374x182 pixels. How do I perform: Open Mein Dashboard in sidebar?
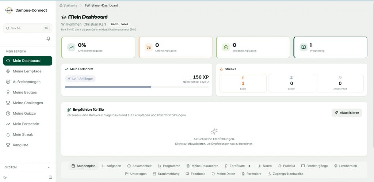click(x=28, y=61)
